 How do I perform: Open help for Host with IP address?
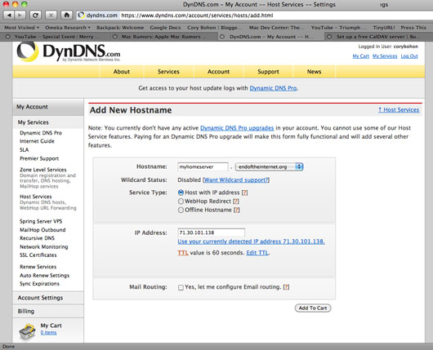pos(244,193)
